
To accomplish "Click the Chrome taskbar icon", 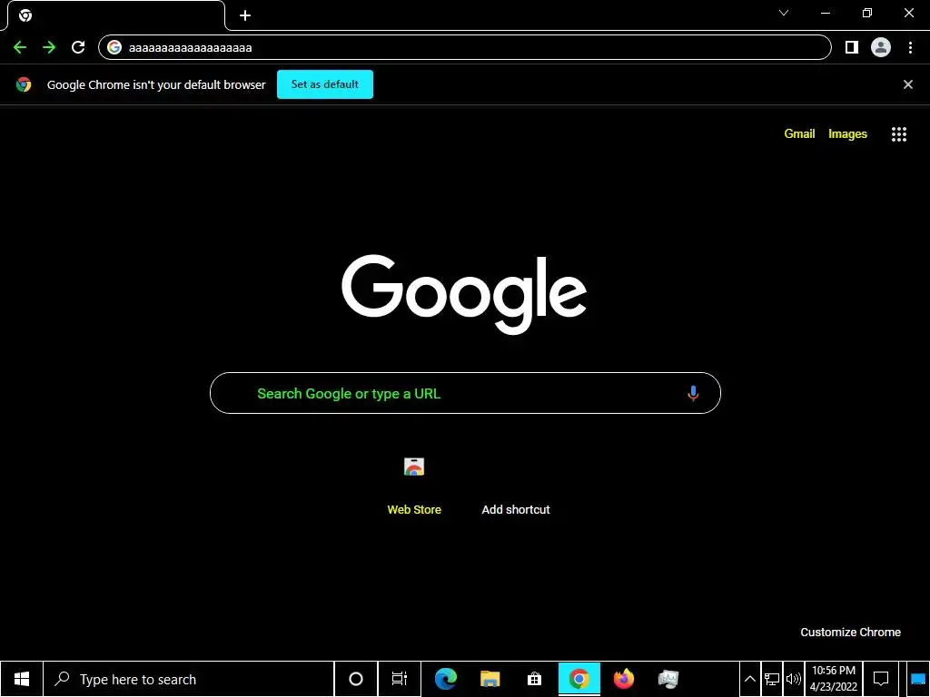I will coord(579,679).
